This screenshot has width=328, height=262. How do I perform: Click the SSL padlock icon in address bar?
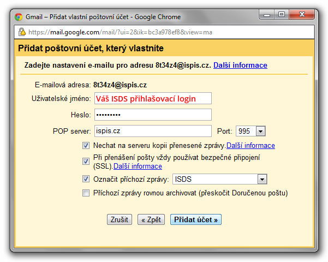pyautogui.click(x=22, y=32)
